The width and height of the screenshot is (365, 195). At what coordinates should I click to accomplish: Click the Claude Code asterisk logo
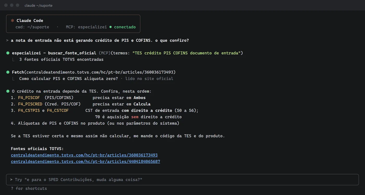(12, 21)
